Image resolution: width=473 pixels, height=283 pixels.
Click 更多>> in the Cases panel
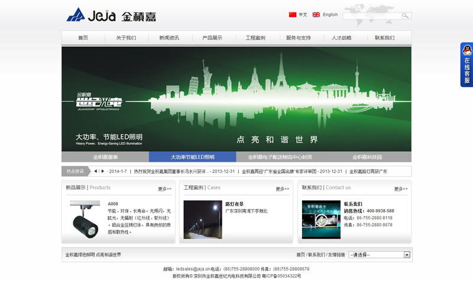[x=283, y=188]
